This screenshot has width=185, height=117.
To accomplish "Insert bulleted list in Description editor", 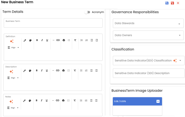I will [81, 71].
